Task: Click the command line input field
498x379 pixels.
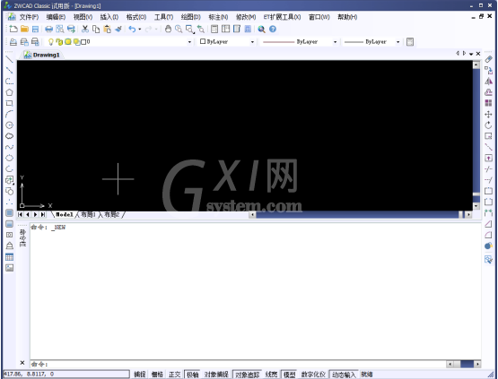Action: (x=238, y=364)
